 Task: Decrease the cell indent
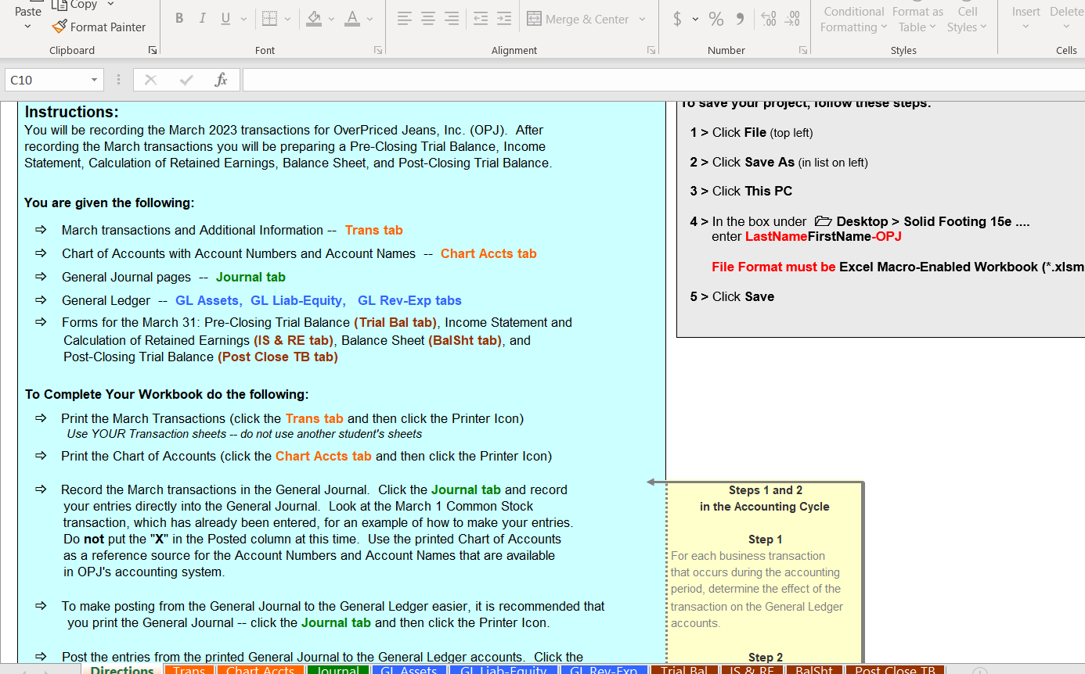pos(481,18)
